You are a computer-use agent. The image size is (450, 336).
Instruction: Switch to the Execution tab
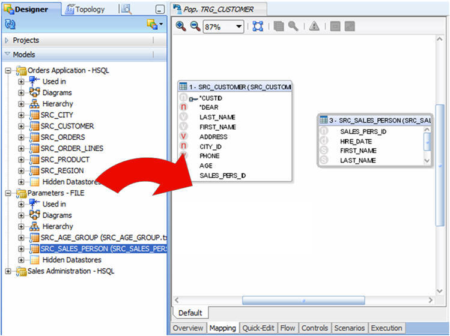[x=386, y=328]
